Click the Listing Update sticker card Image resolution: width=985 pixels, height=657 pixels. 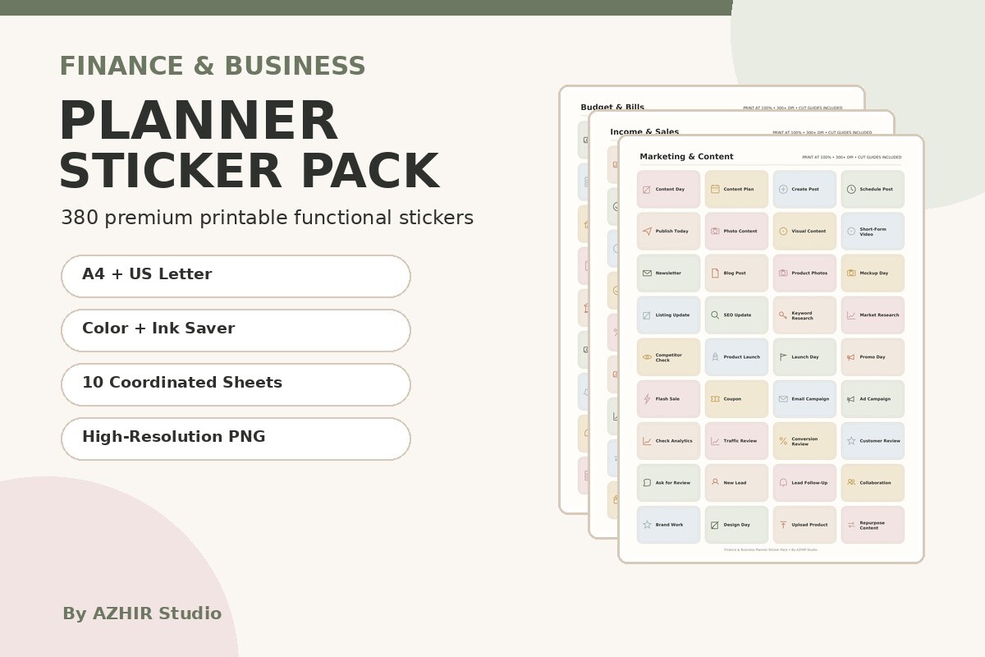[x=668, y=315]
